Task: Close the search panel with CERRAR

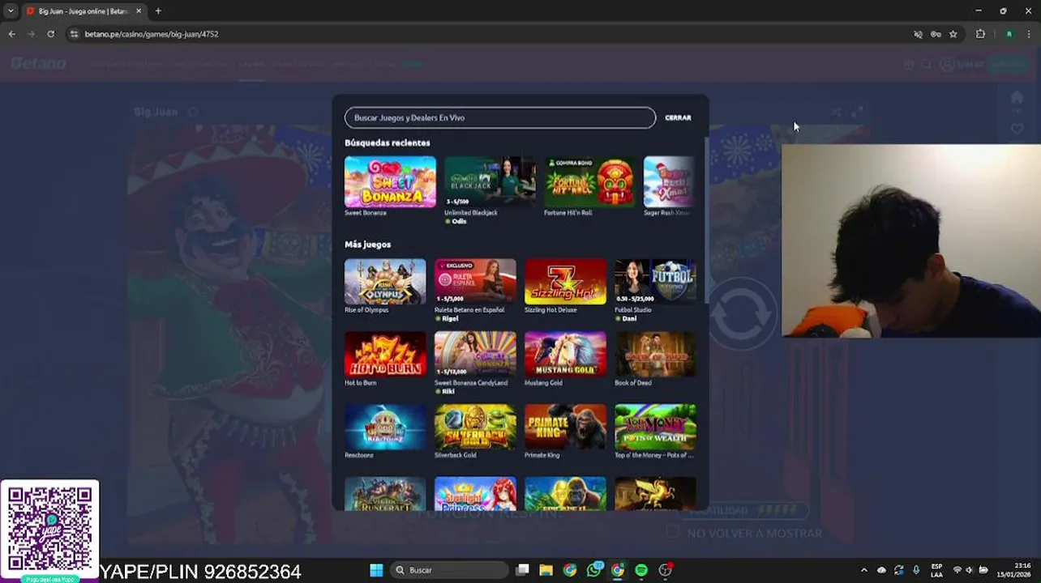Action: [x=678, y=118]
